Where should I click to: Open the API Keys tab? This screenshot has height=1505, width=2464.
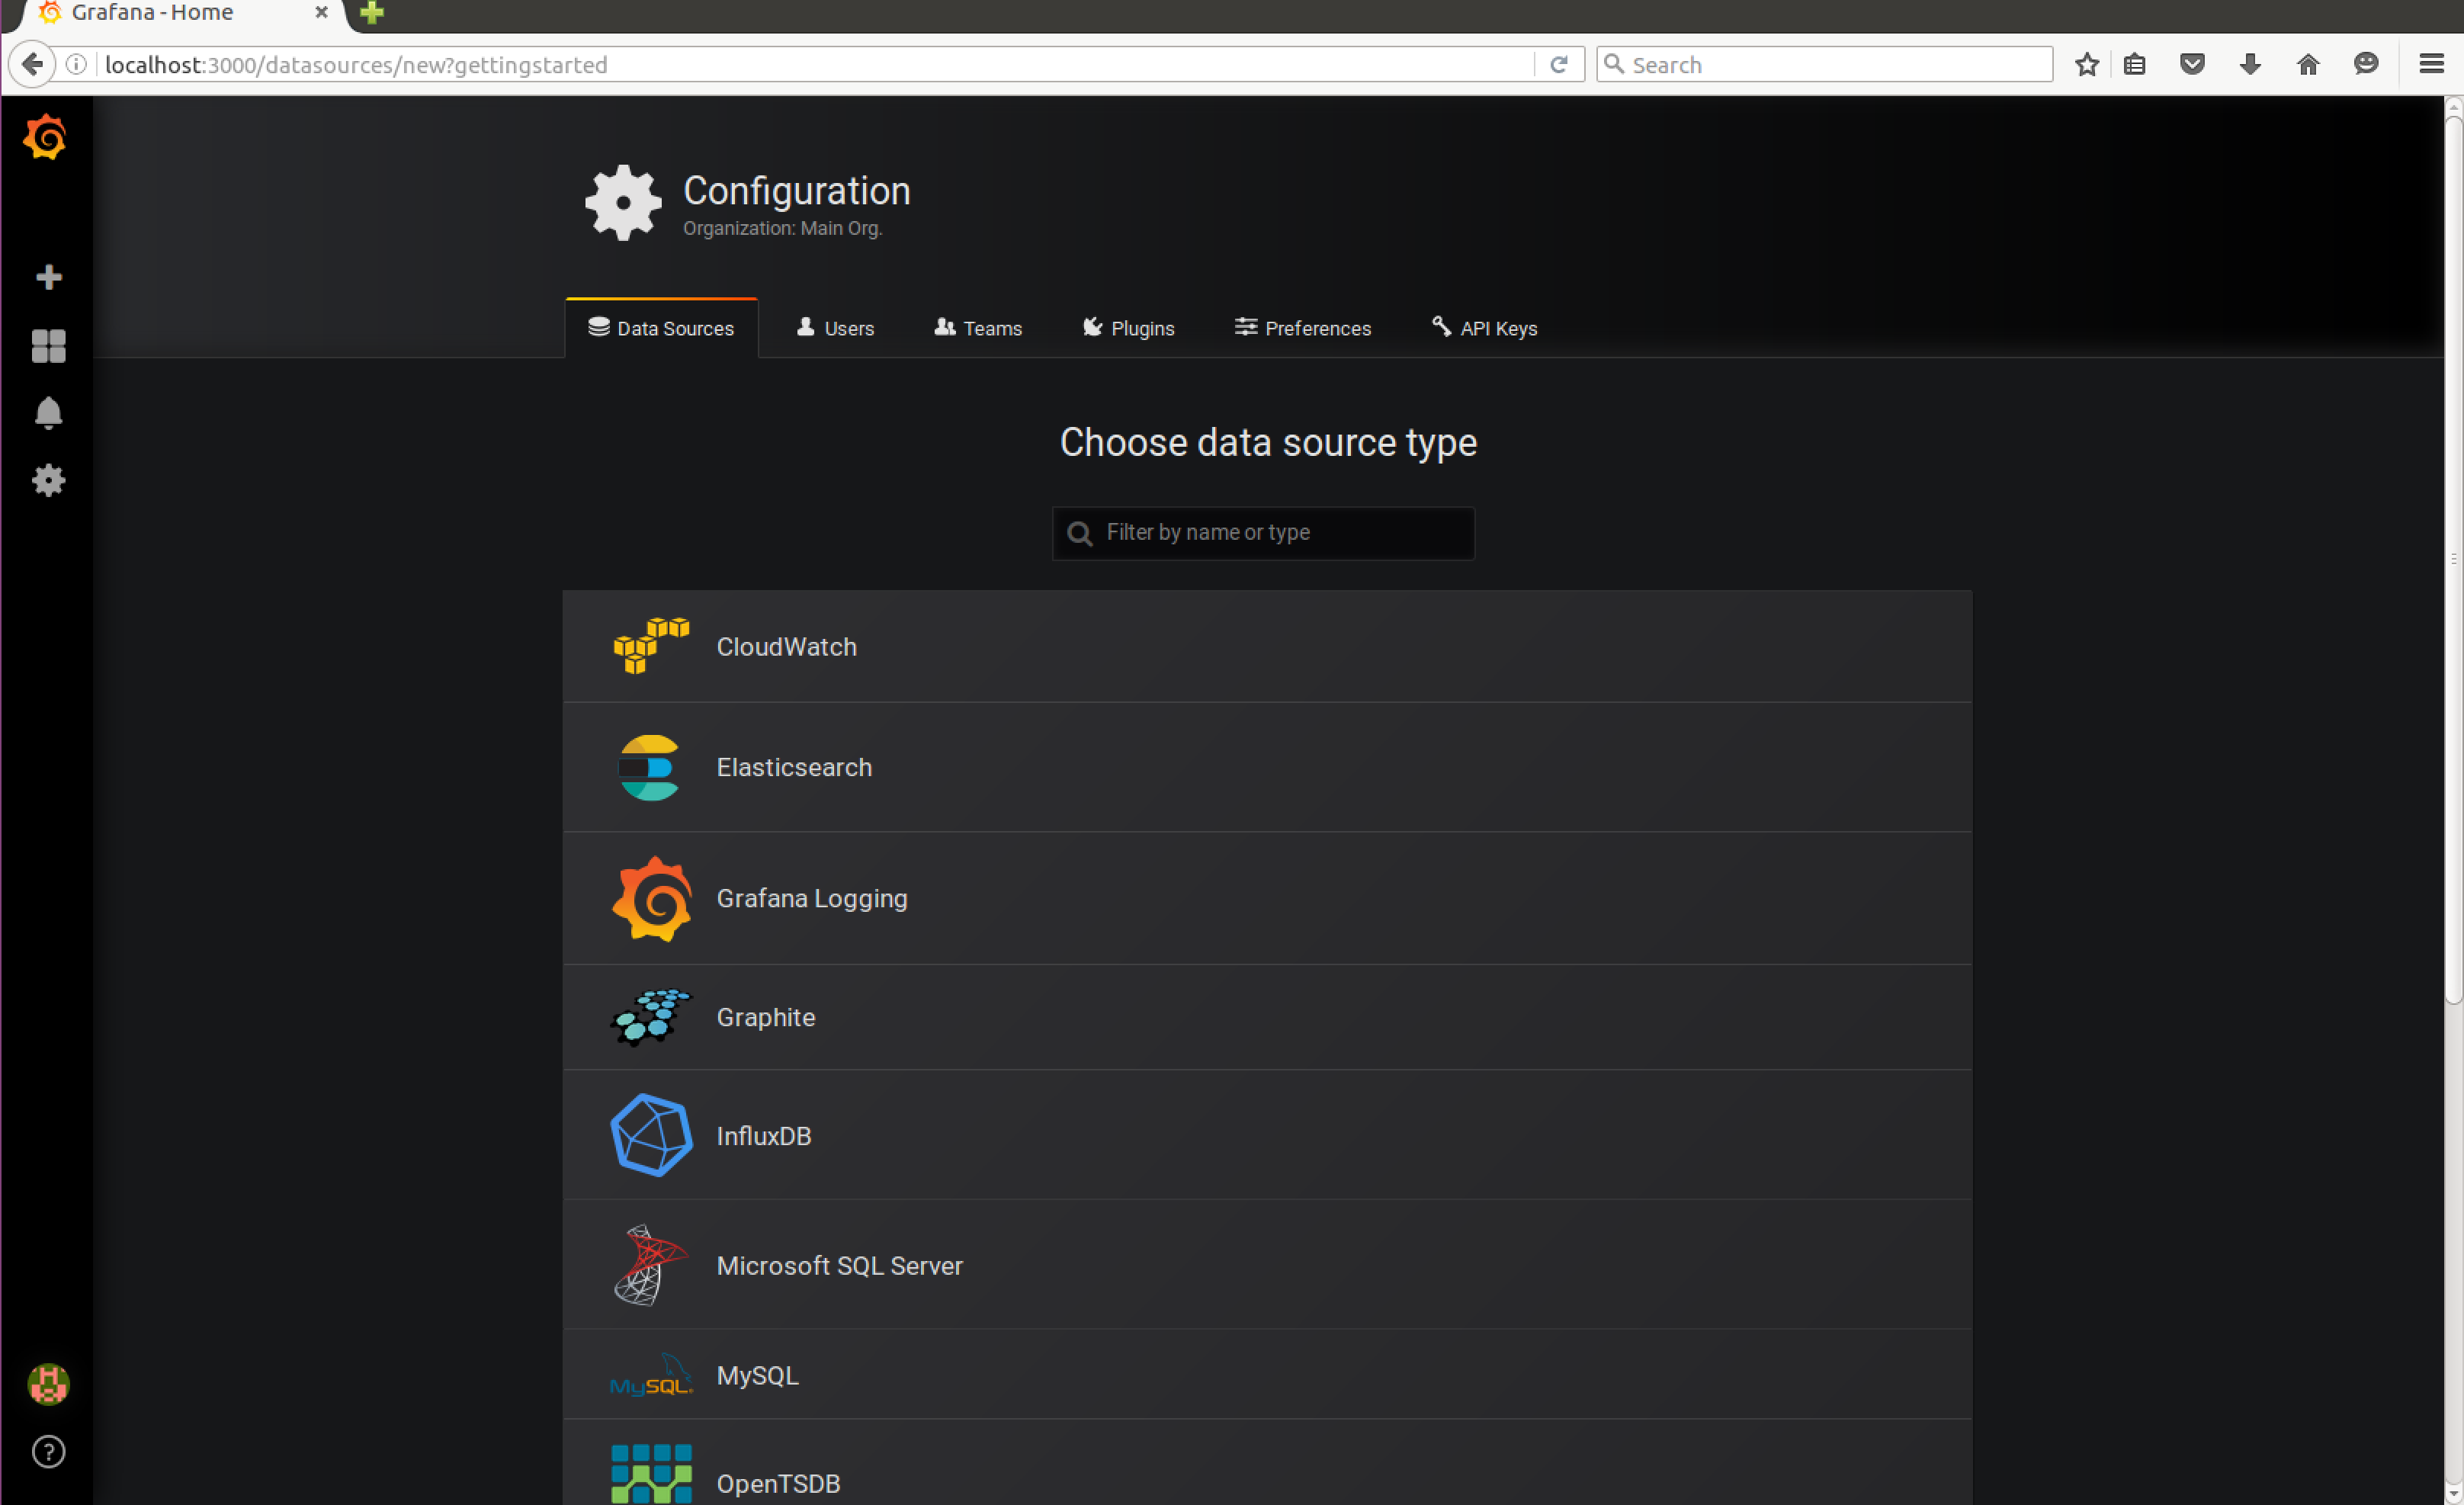click(1484, 328)
